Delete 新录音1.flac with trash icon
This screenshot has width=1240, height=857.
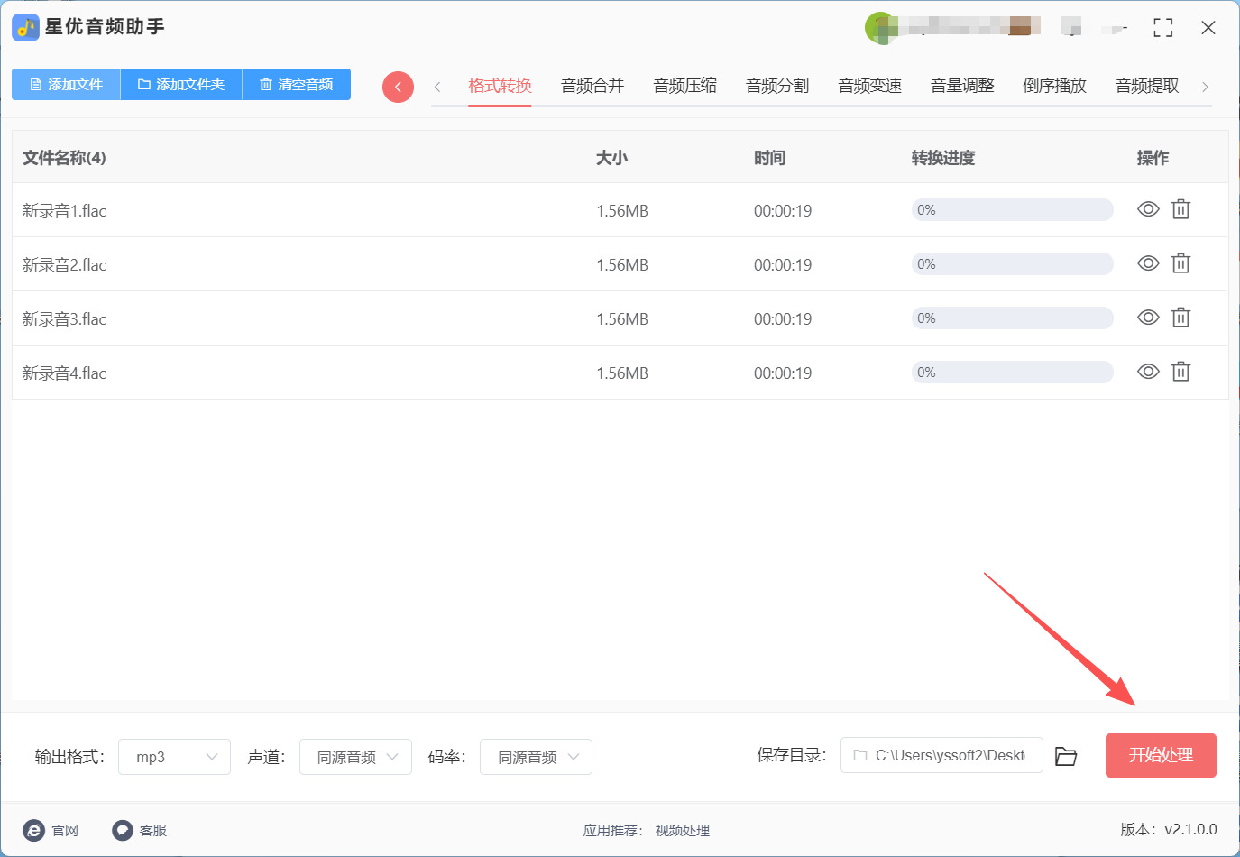coord(1180,209)
